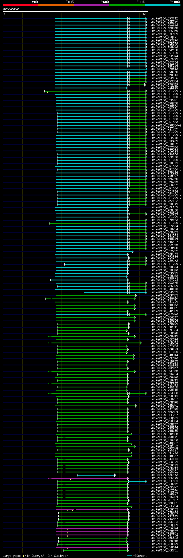This screenshot has width=183, height=558.
Task: Select the UniRef100_C6SYA3 label
Action: (164, 59)
